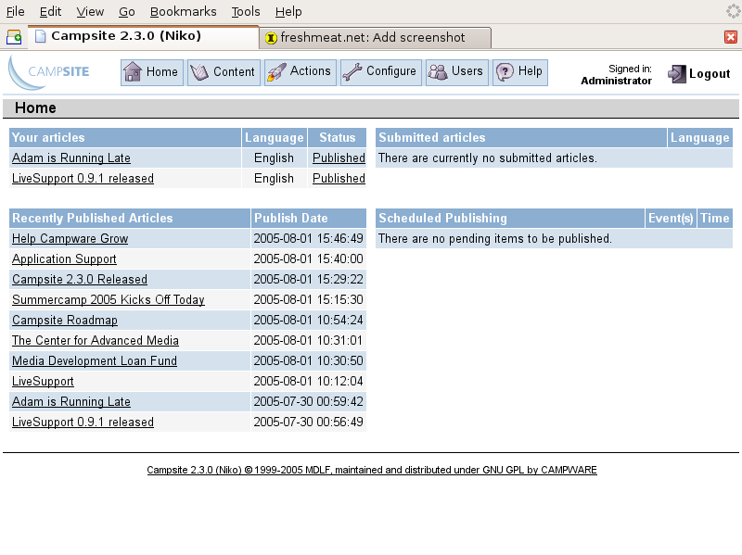Open the Help Campware Grow article

click(70, 239)
